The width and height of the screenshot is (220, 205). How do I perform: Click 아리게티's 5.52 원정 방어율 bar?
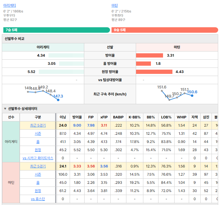[61, 72]
